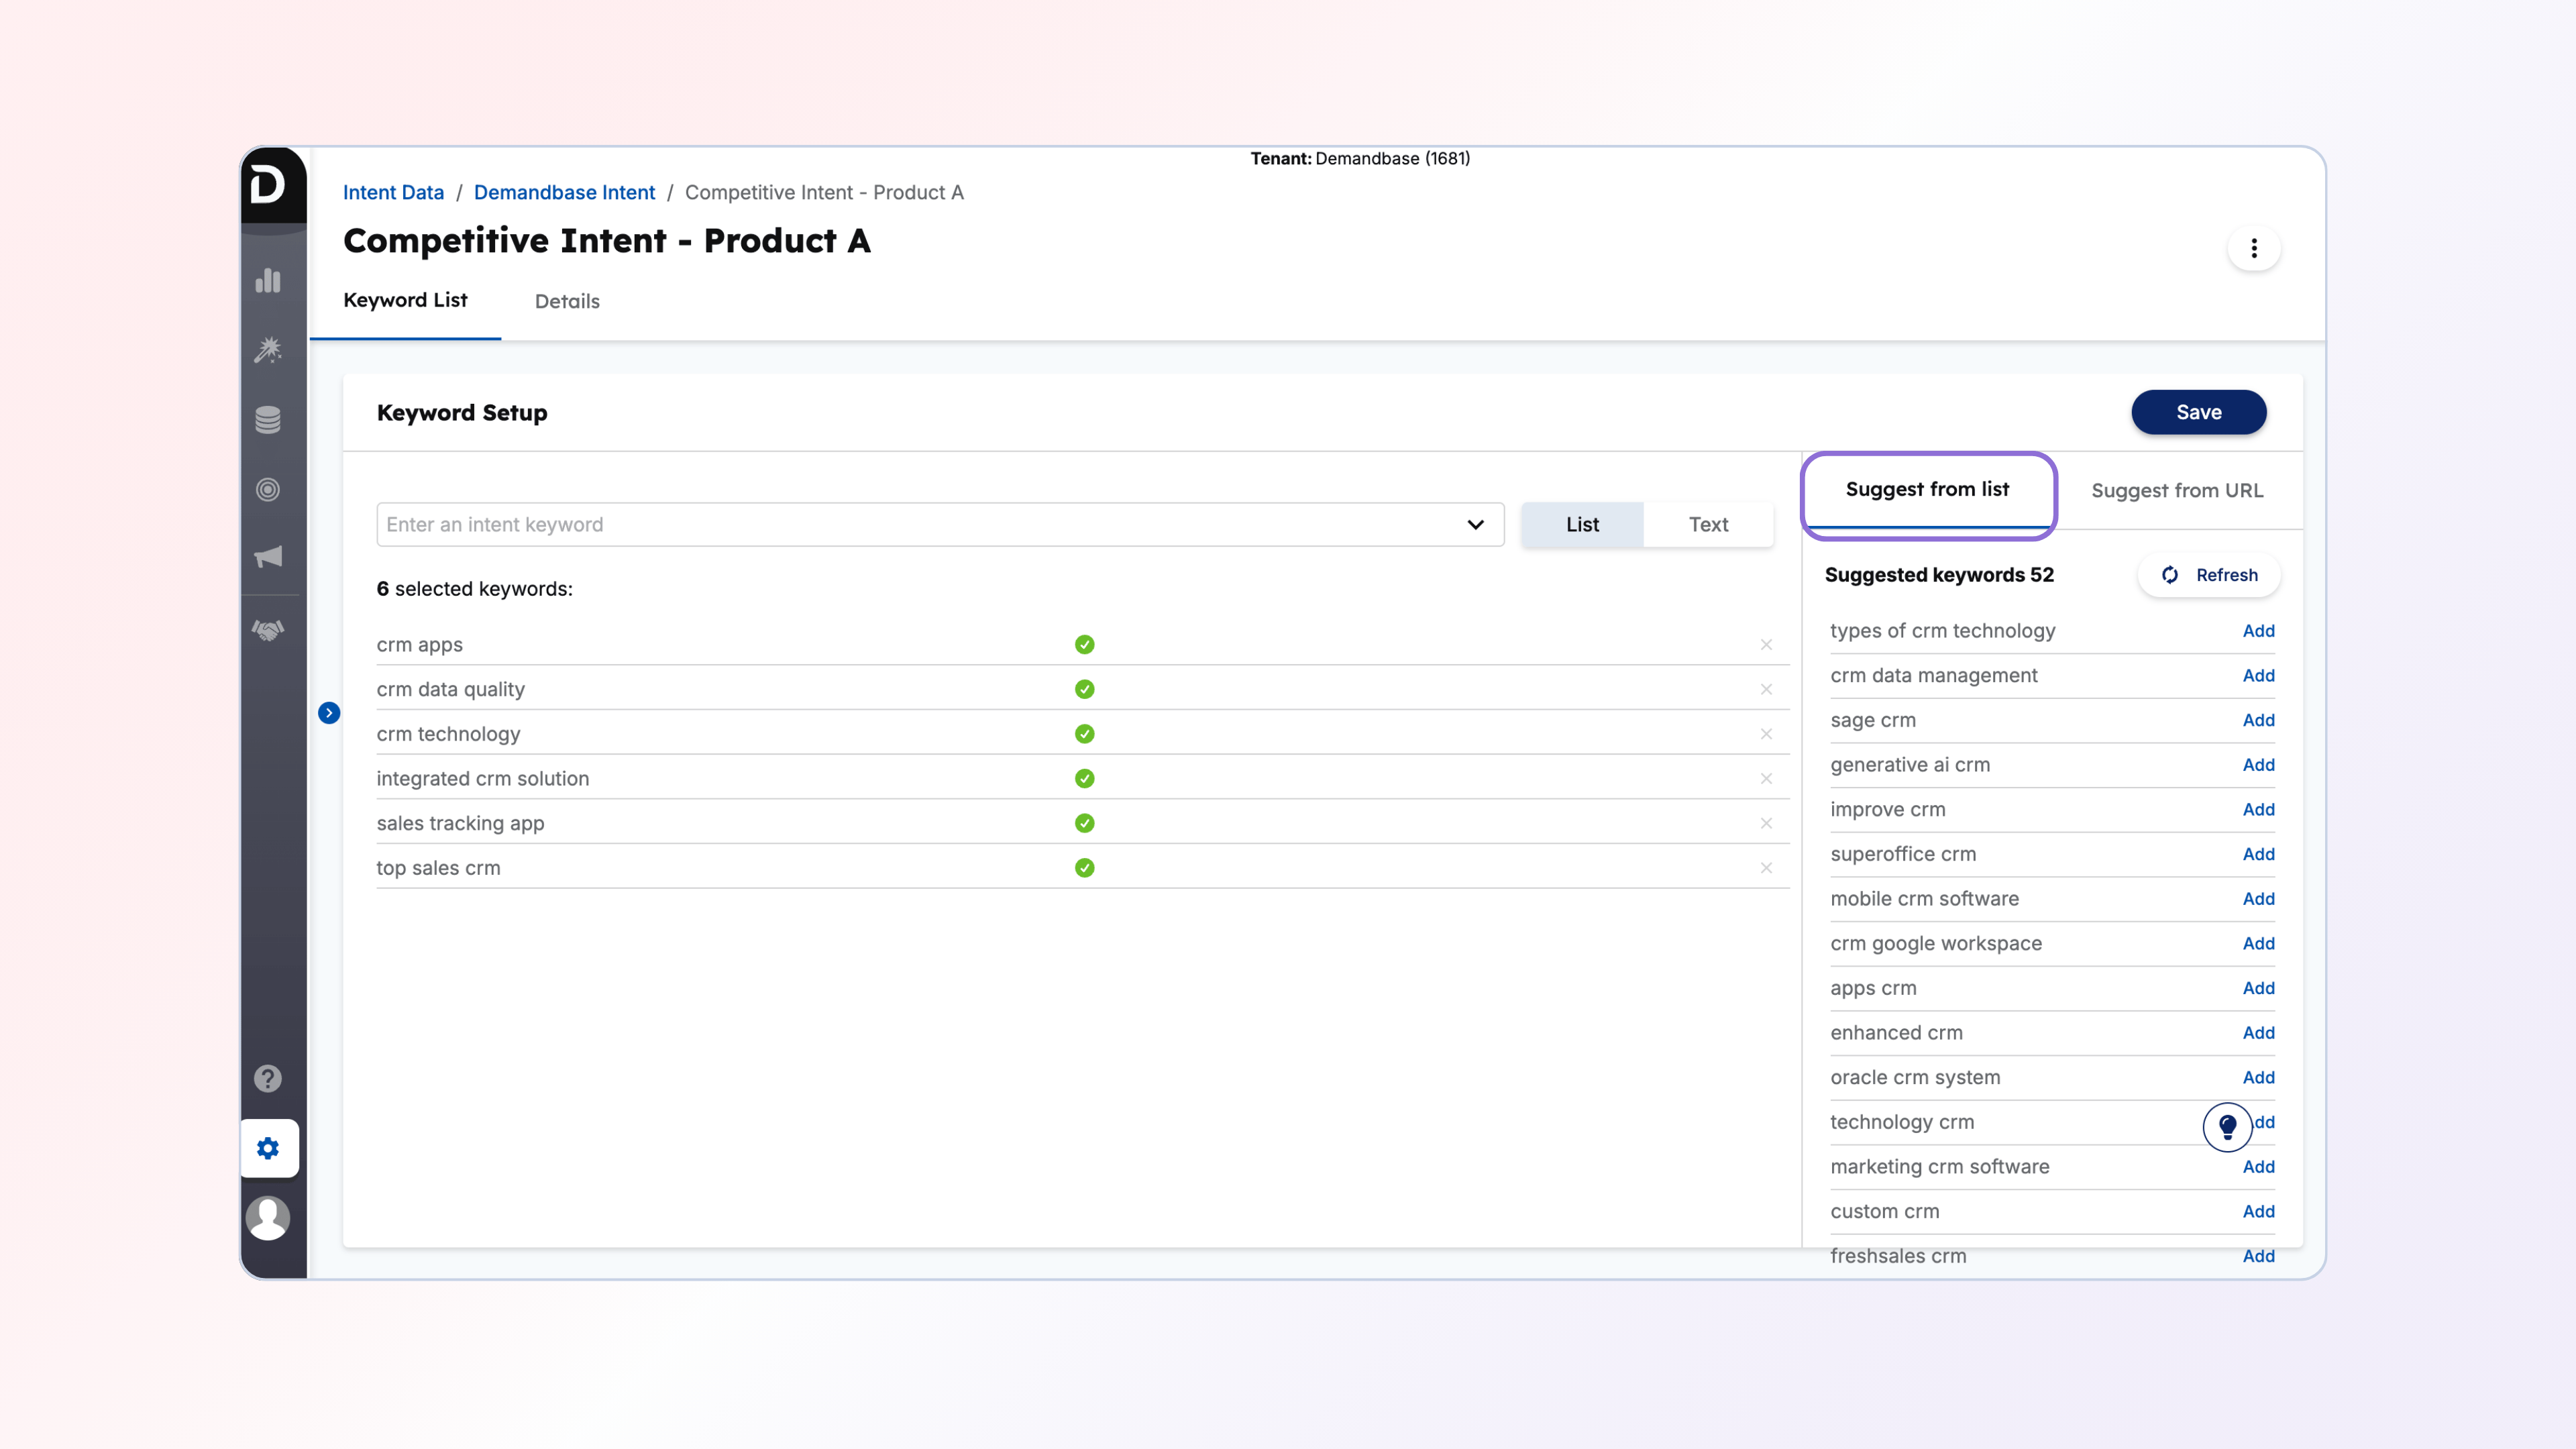Expand the intent keyword dropdown arrow
The width and height of the screenshot is (2576, 1449).
[x=1475, y=525]
